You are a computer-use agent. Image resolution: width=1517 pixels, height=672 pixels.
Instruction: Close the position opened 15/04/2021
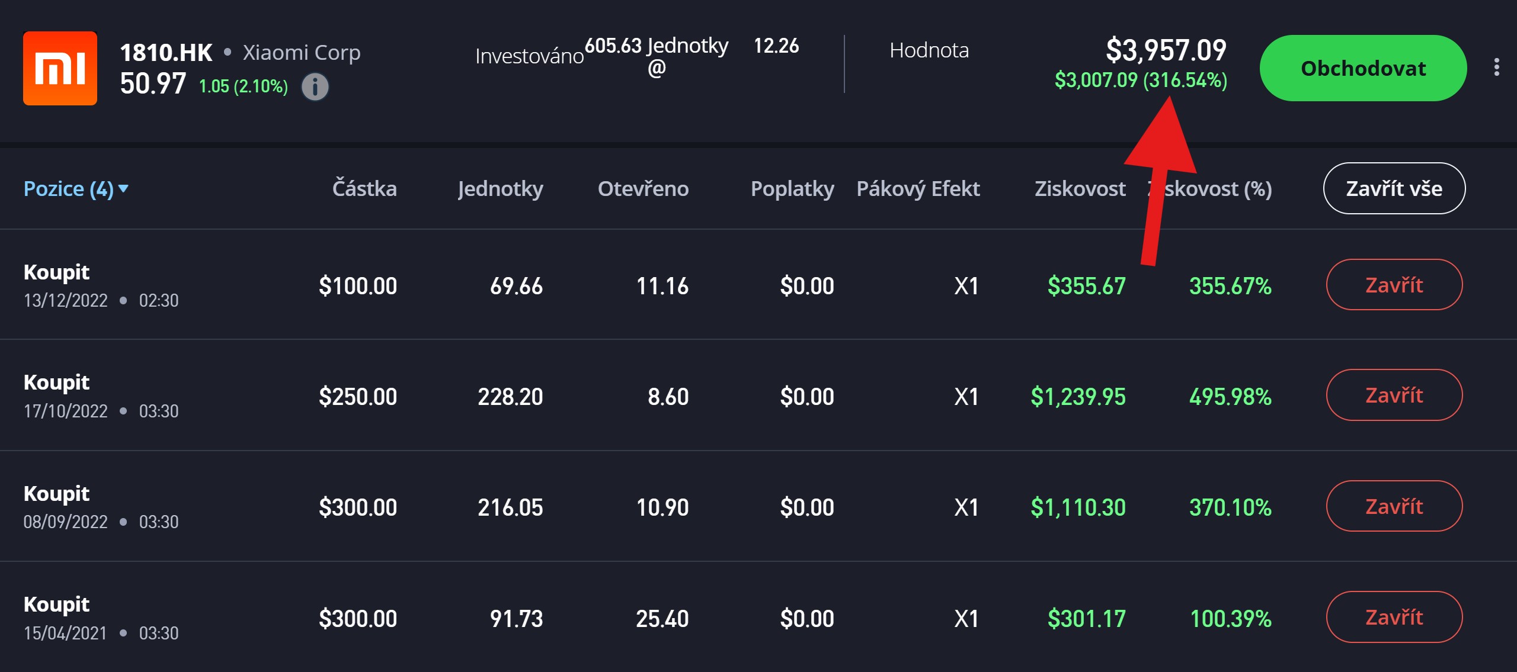[1394, 617]
